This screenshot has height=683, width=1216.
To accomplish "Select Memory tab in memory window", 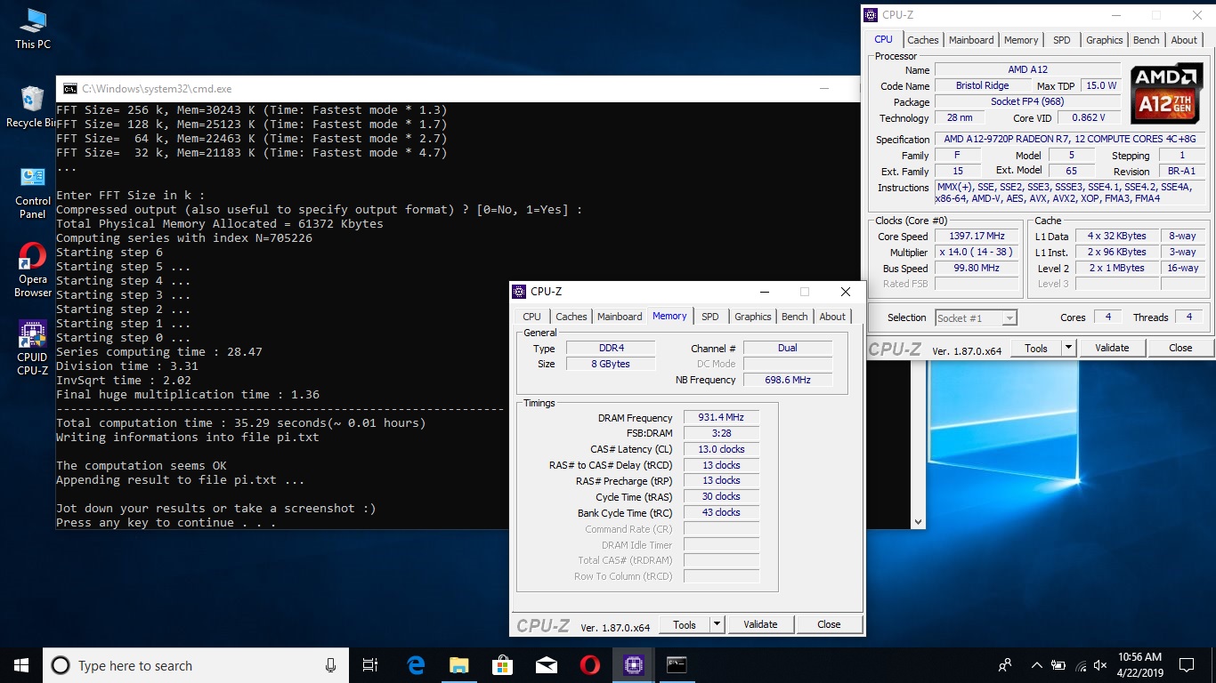I will 669,316.
